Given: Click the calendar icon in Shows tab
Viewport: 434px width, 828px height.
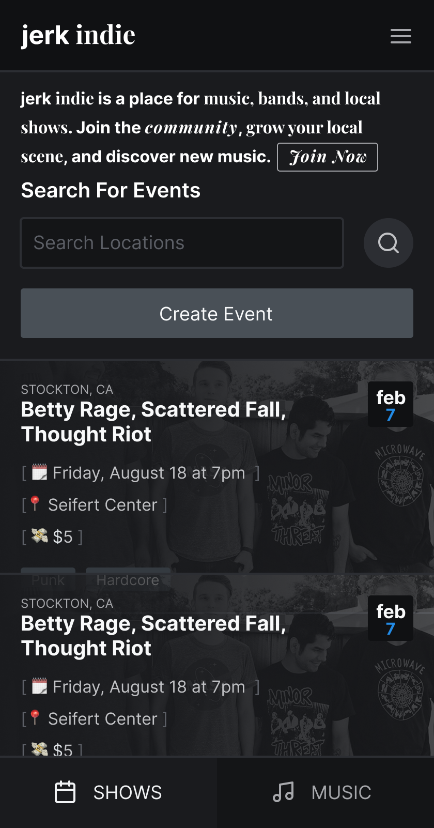Looking at the screenshot, I should coord(65,792).
